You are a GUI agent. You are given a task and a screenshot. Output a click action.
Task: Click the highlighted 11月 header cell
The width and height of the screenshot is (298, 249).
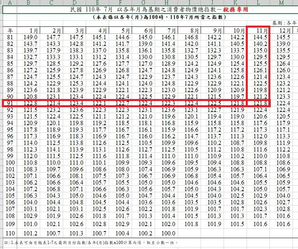tap(258, 30)
